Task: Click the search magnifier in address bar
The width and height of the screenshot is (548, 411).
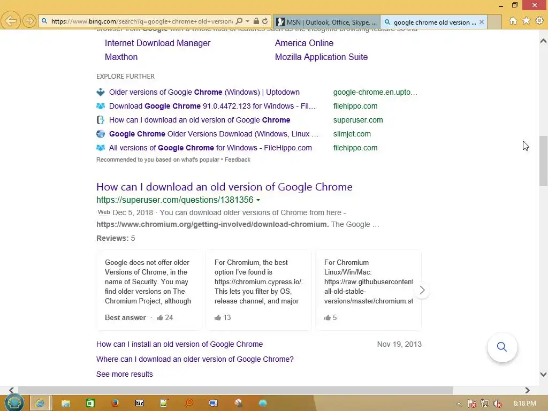Action: [x=239, y=21]
